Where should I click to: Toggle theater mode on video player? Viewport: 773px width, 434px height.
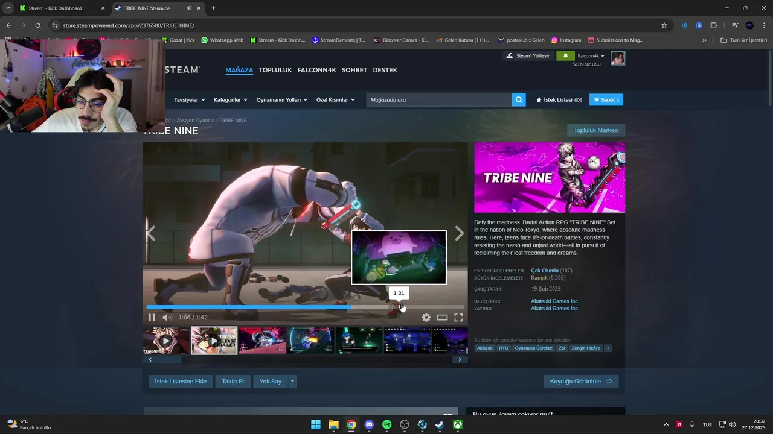443,318
